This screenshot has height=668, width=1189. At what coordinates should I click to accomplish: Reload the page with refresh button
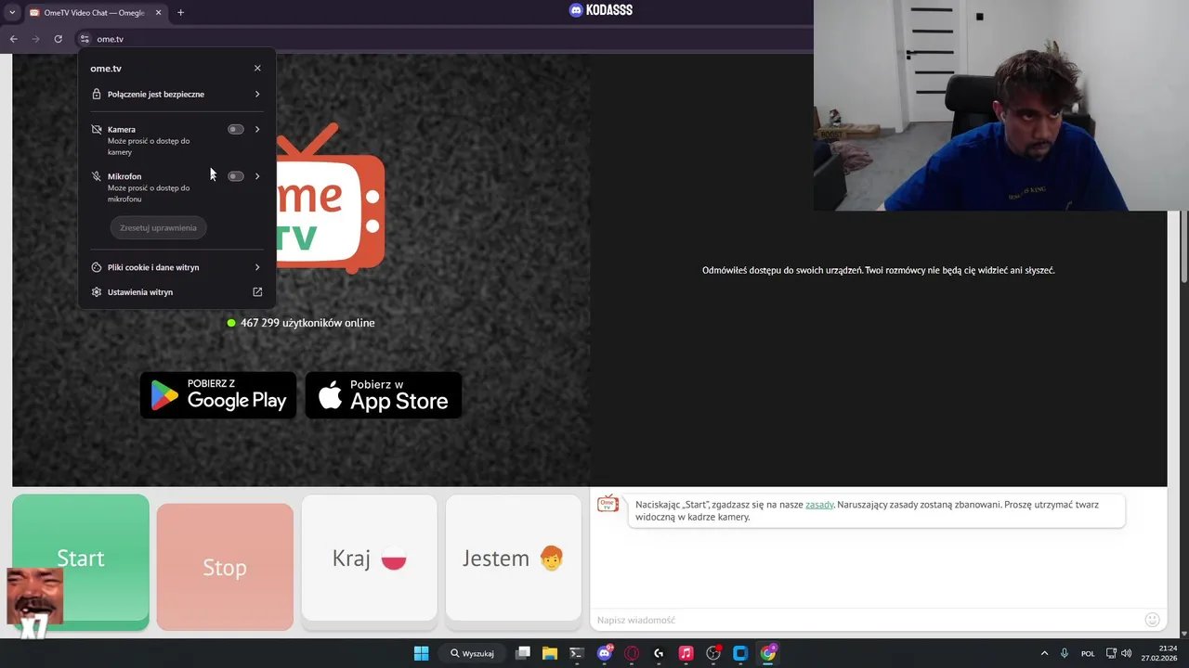58,39
